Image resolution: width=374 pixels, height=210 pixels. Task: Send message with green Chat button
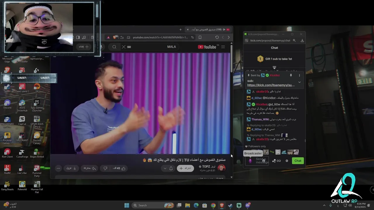tap(298, 161)
